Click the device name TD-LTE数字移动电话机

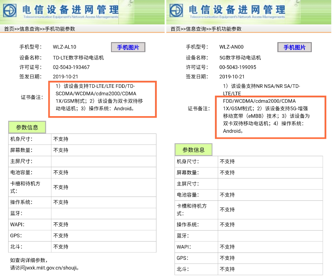78,57
